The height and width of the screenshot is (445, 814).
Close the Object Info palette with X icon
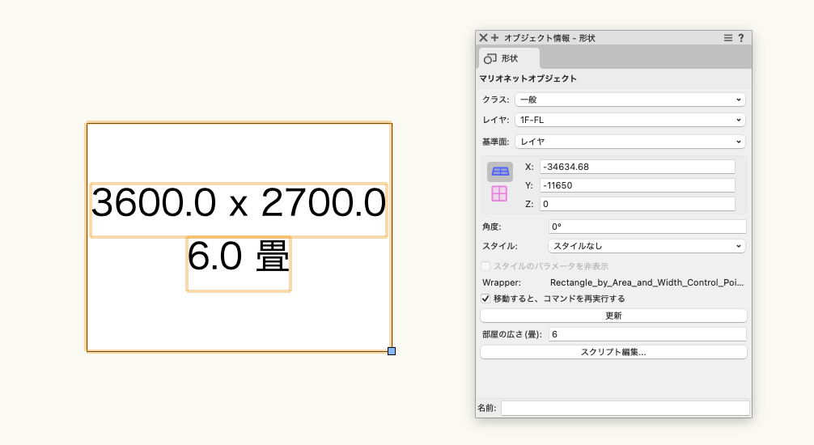pos(483,38)
